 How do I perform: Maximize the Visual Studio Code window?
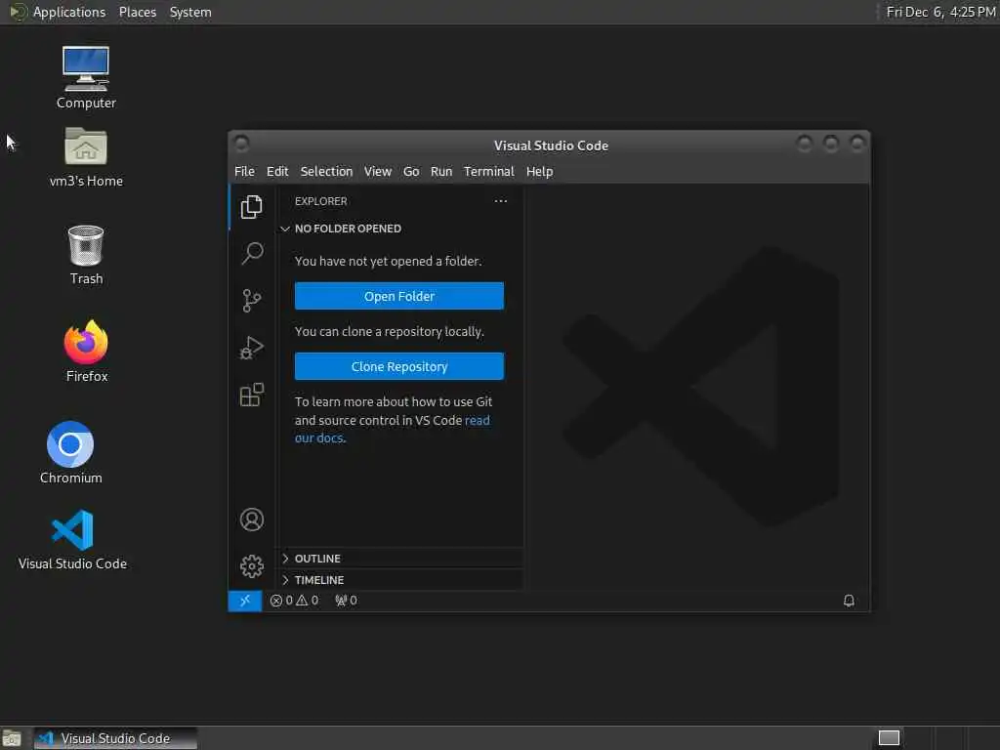tap(831, 144)
